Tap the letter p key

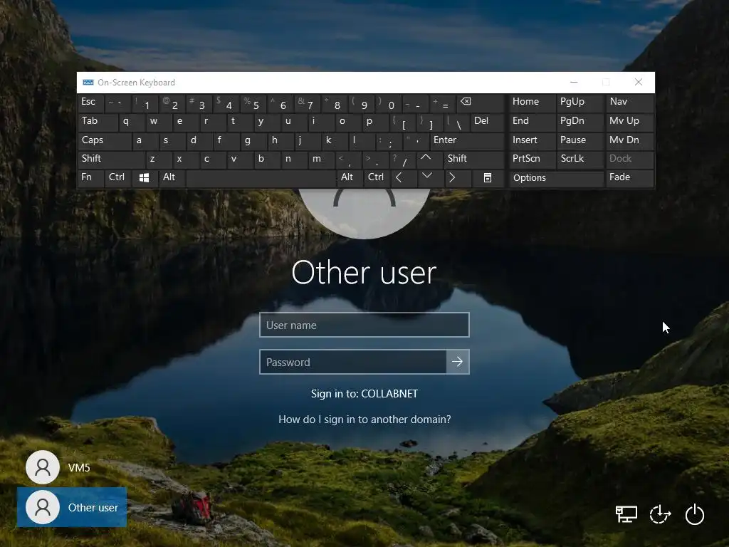tap(374, 122)
